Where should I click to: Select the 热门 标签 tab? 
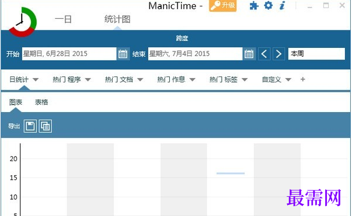[x=224, y=79]
